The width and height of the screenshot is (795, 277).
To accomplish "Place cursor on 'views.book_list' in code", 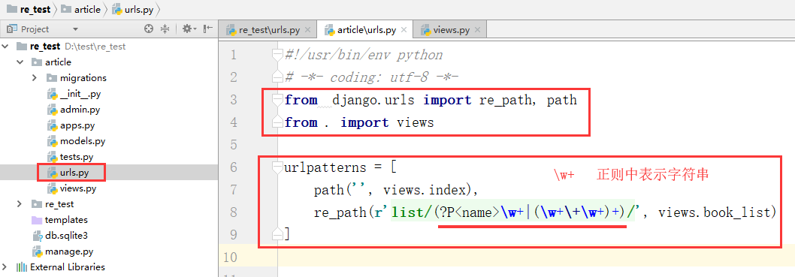I will (713, 212).
